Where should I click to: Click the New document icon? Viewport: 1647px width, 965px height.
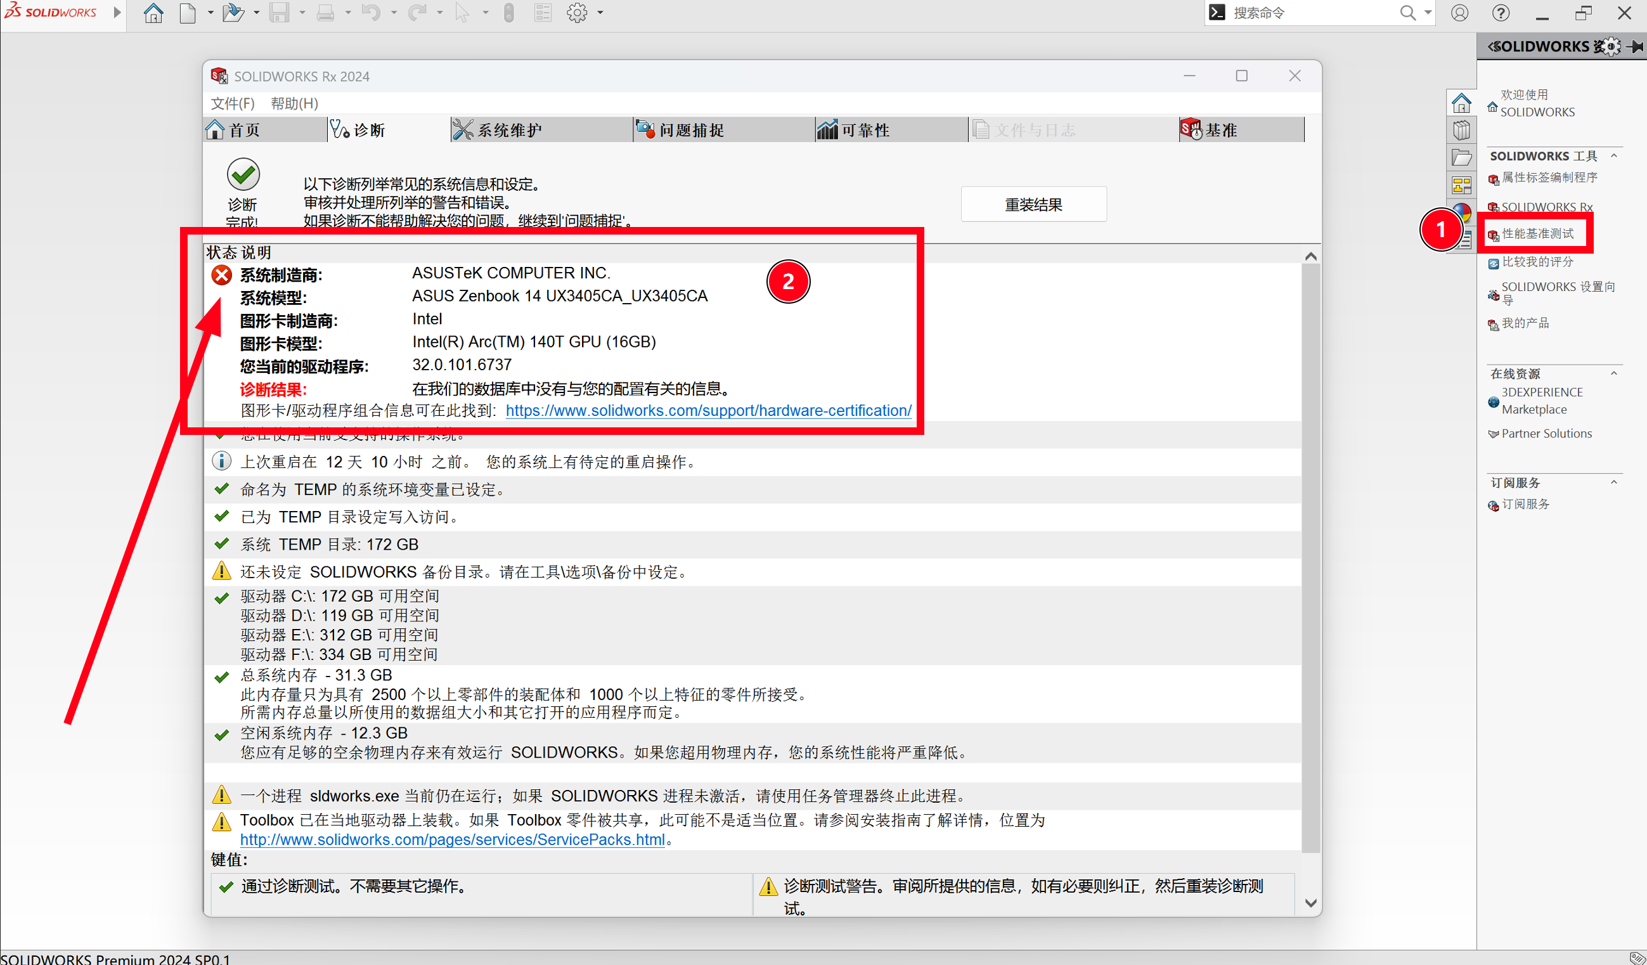click(x=188, y=13)
